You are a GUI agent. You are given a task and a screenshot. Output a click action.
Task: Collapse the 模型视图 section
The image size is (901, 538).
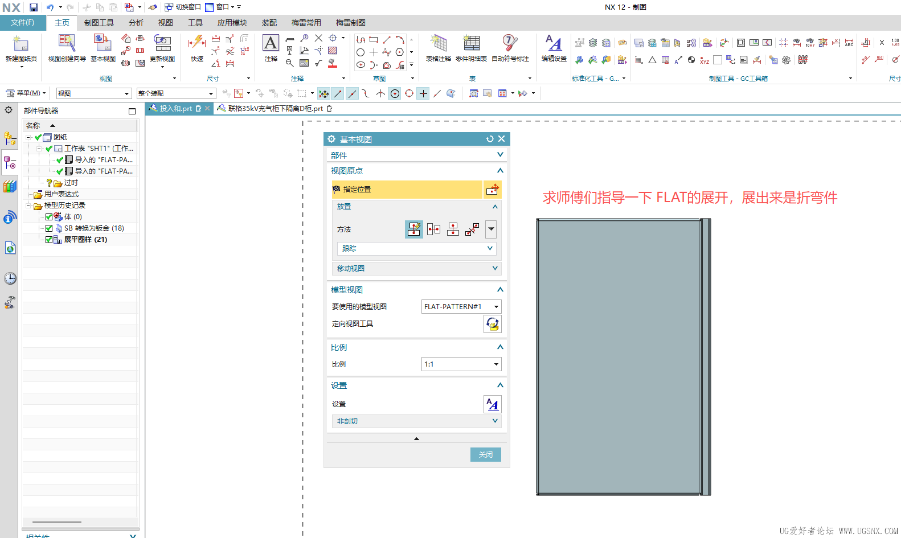(x=500, y=290)
